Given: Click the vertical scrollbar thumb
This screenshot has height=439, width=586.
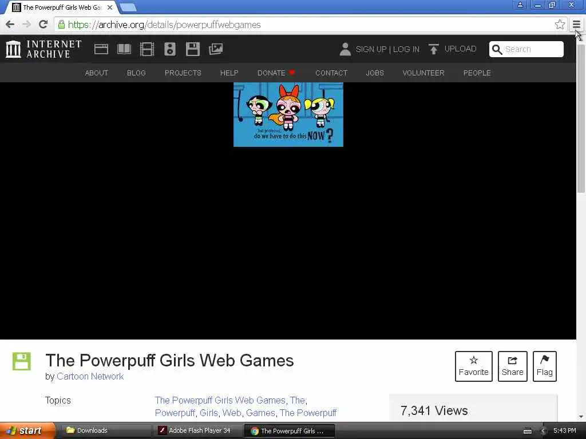Looking at the screenshot, I should 581,118.
